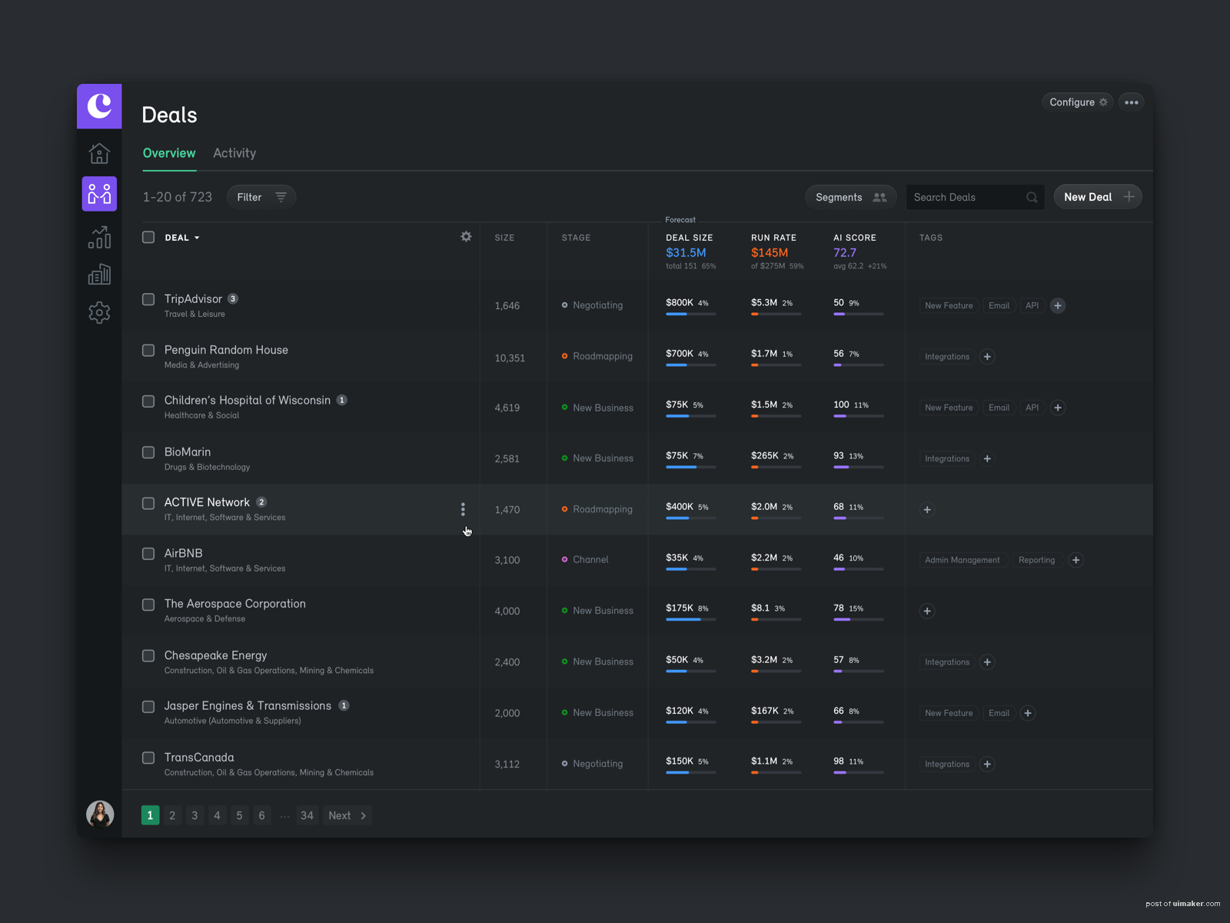
Task: Open the companies buildings icon
Action: [99, 275]
